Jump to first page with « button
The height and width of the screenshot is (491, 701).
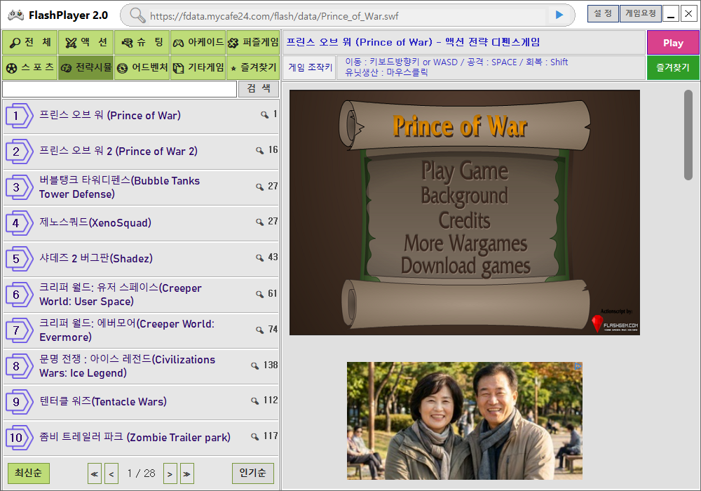click(x=95, y=473)
